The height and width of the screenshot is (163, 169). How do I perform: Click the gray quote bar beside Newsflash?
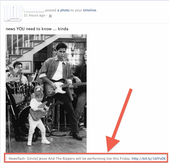pyautogui.click(x=6, y=159)
